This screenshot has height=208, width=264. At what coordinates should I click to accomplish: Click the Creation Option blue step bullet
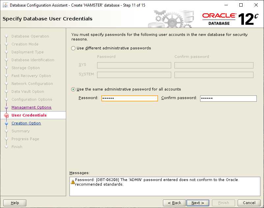(x=6, y=123)
